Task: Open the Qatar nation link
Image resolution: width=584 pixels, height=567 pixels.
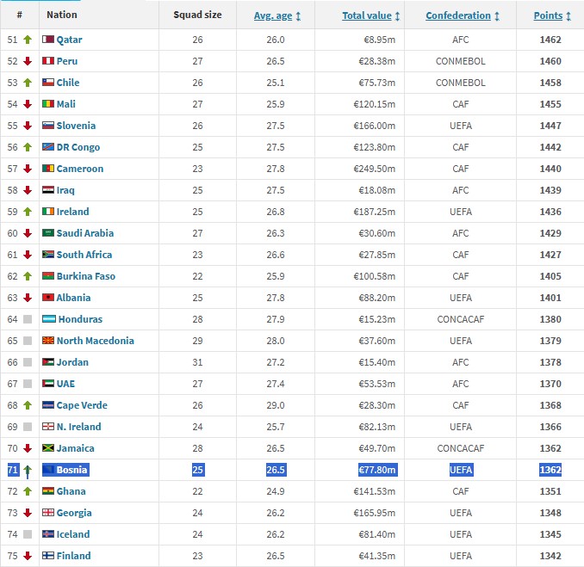Action: point(69,40)
